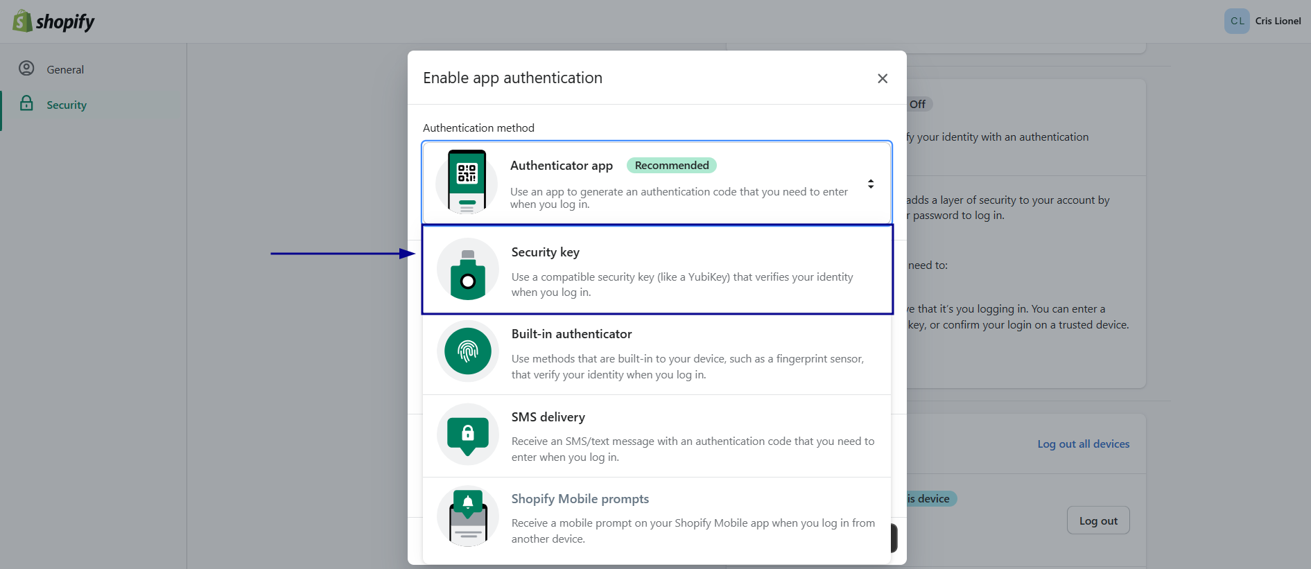Click the Shopify logo
The width and height of the screenshot is (1311, 569).
tap(53, 21)
